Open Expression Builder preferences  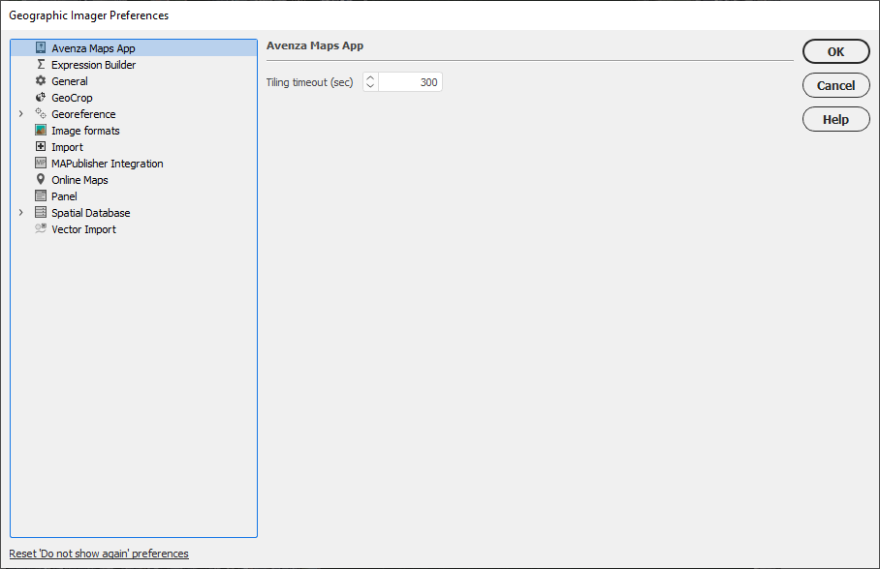[94, 65]
